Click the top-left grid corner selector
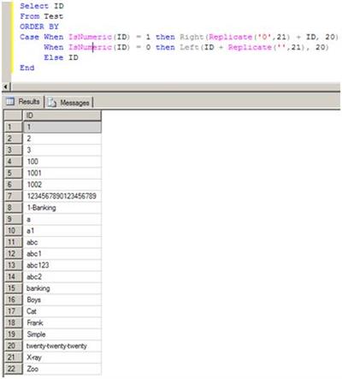 coord(13,115)
